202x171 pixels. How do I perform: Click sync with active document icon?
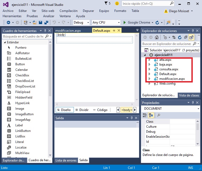pyautogui.click(x=174, y=38)
